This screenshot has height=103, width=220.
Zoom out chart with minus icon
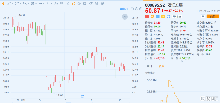click(x=136, y=9)
